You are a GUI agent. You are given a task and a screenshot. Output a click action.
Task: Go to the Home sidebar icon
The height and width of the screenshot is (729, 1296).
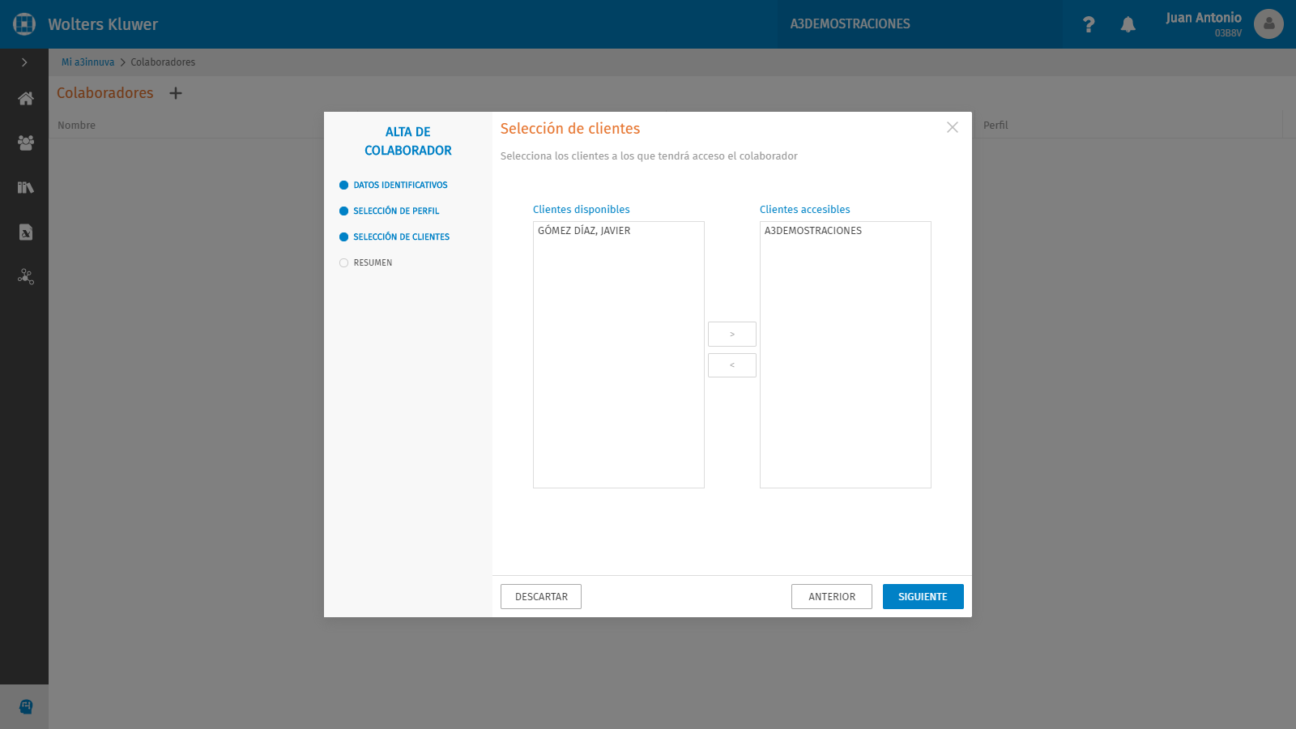pos(26,99)
